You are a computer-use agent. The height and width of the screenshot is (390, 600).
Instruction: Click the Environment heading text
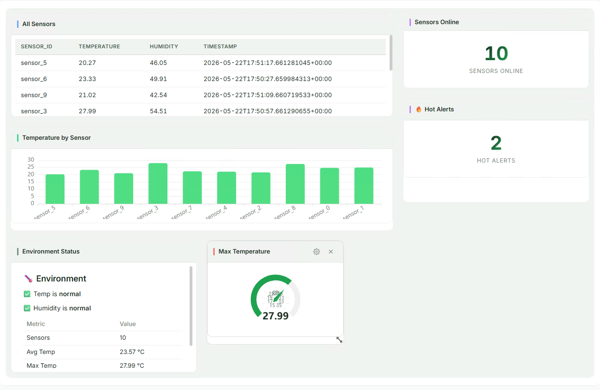pyautogui.click(x=61, y=279)
